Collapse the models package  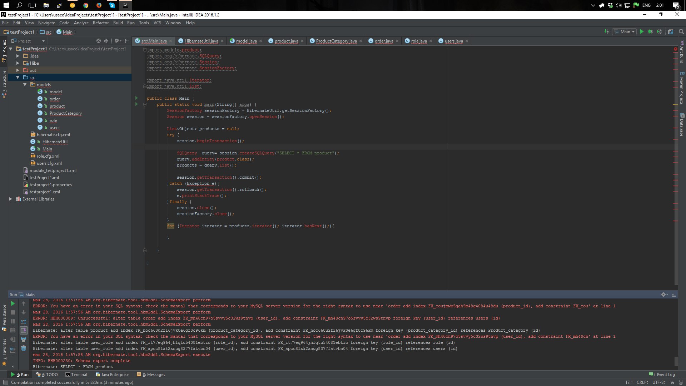pos(25,84)
